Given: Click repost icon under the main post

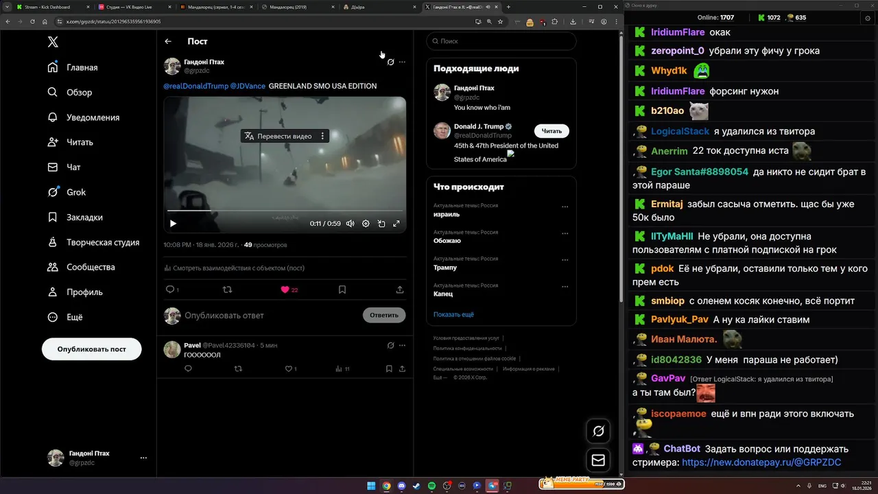Looking at the screenshot, I should 228,290.
